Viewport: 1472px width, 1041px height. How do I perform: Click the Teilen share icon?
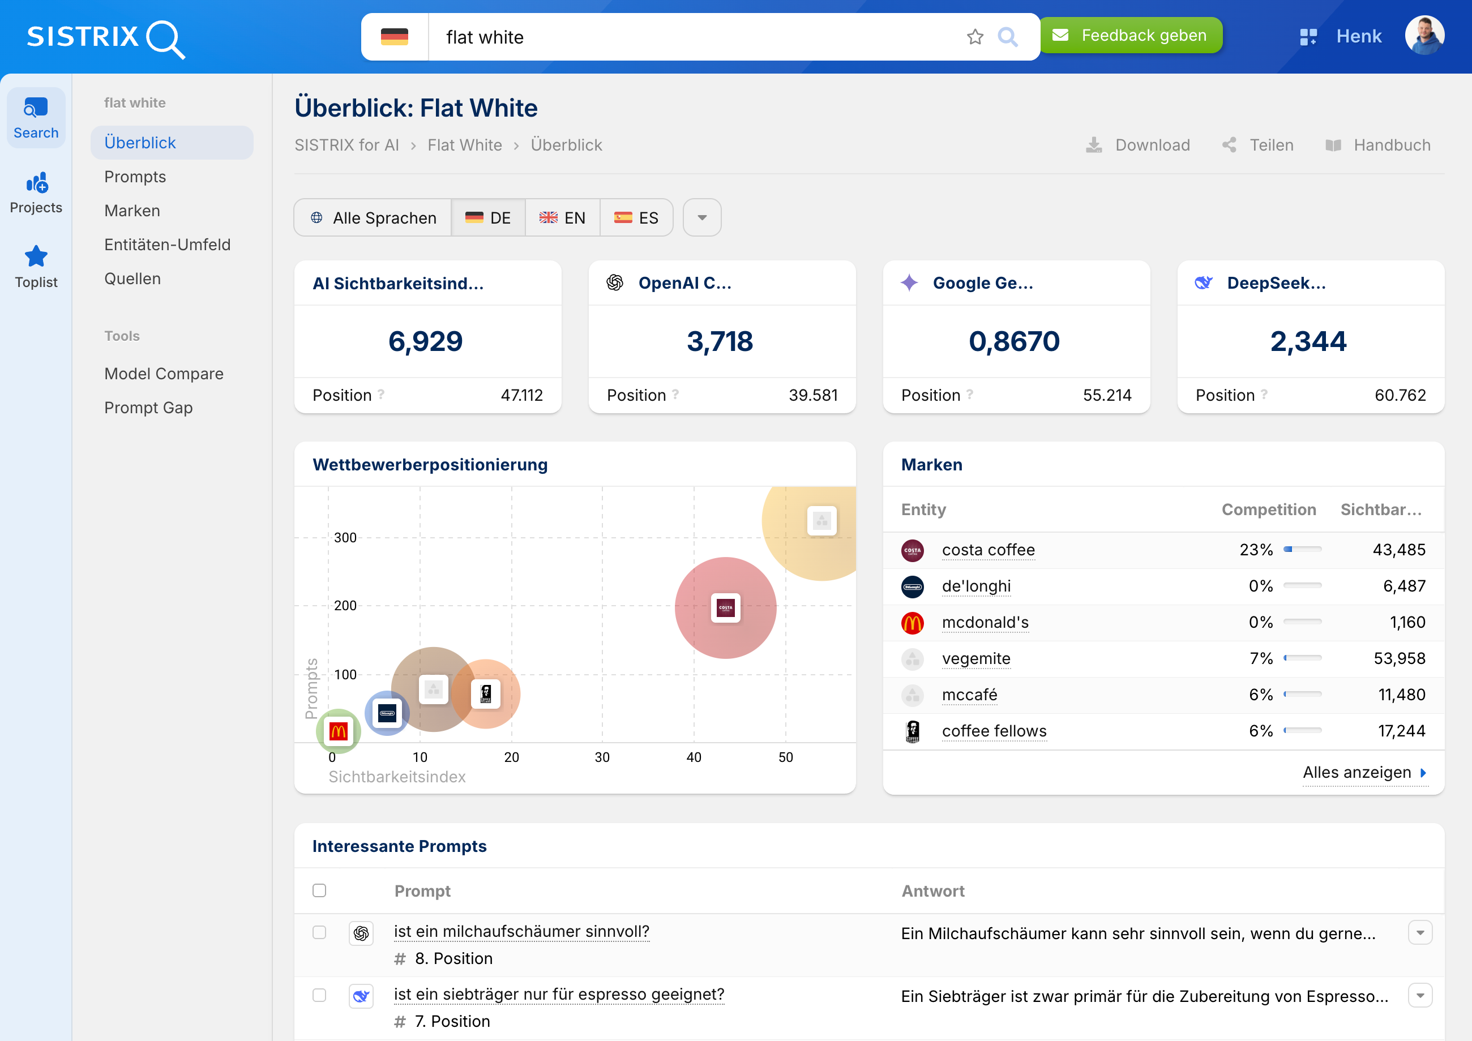1229,145
